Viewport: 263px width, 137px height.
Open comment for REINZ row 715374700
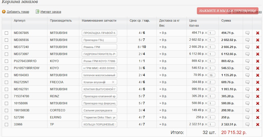247,96
